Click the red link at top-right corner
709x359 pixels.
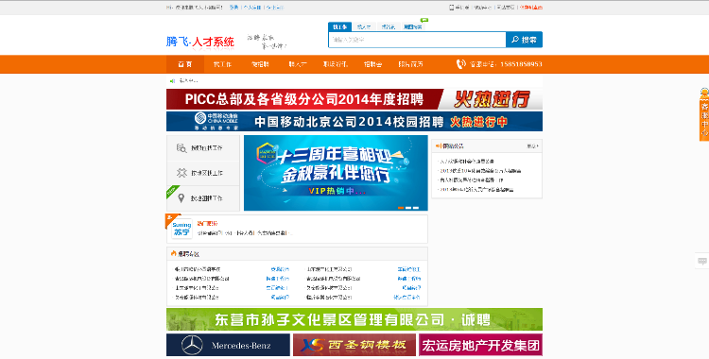click(531, 8)
